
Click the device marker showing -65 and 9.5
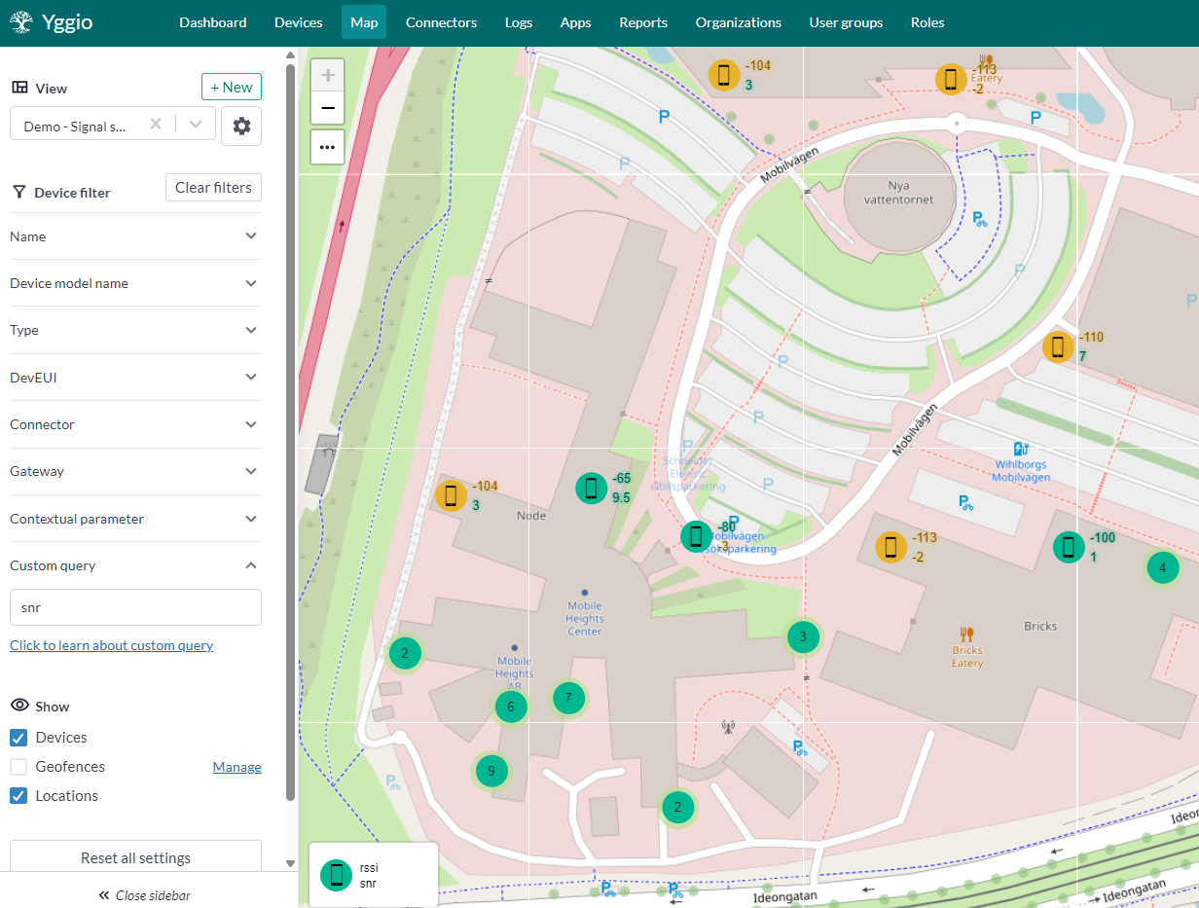pyautogui.click(x=592, y=488)
